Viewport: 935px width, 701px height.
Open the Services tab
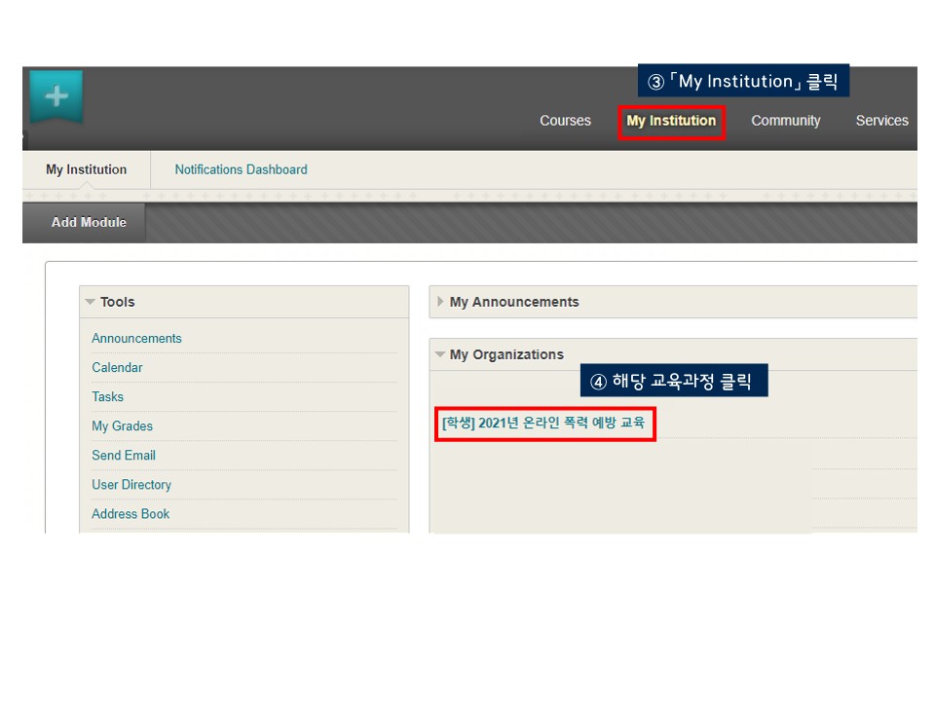pyautogui.click(x=881, y=121)
